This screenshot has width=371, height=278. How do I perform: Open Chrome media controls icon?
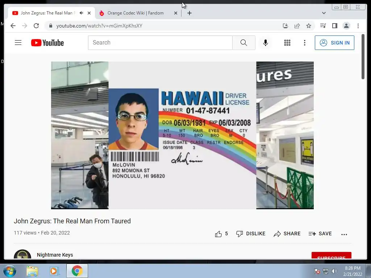323,26
